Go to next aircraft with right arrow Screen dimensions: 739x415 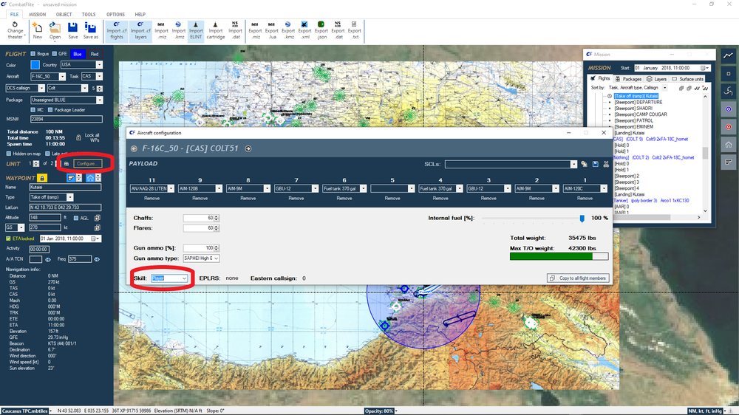(x=248, y=148)
